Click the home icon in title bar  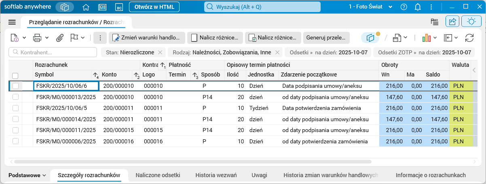(86, 7)
